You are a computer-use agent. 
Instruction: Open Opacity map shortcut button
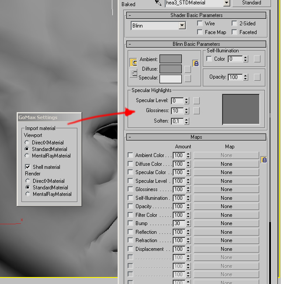coord(257,77)
